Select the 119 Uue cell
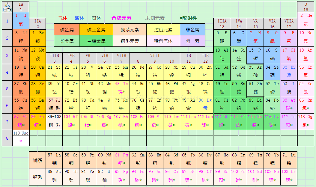 click(21, 138)
